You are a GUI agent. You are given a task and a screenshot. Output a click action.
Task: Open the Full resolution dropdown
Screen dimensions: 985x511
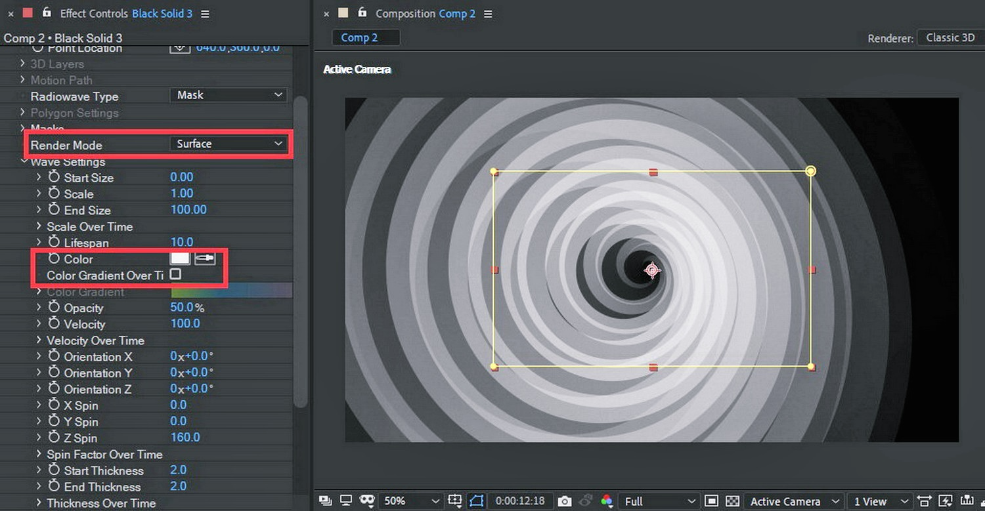tap(659, 501)
